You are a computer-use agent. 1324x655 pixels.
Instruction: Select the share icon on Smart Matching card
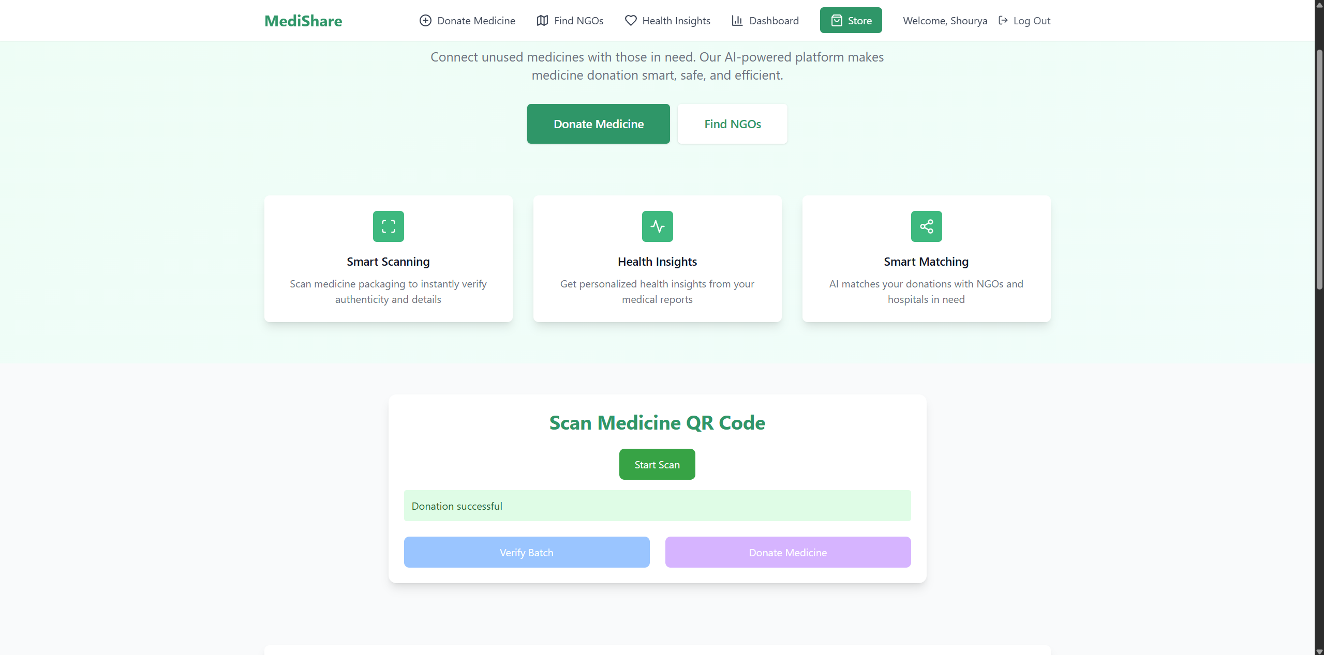click(x=926, y=226)
